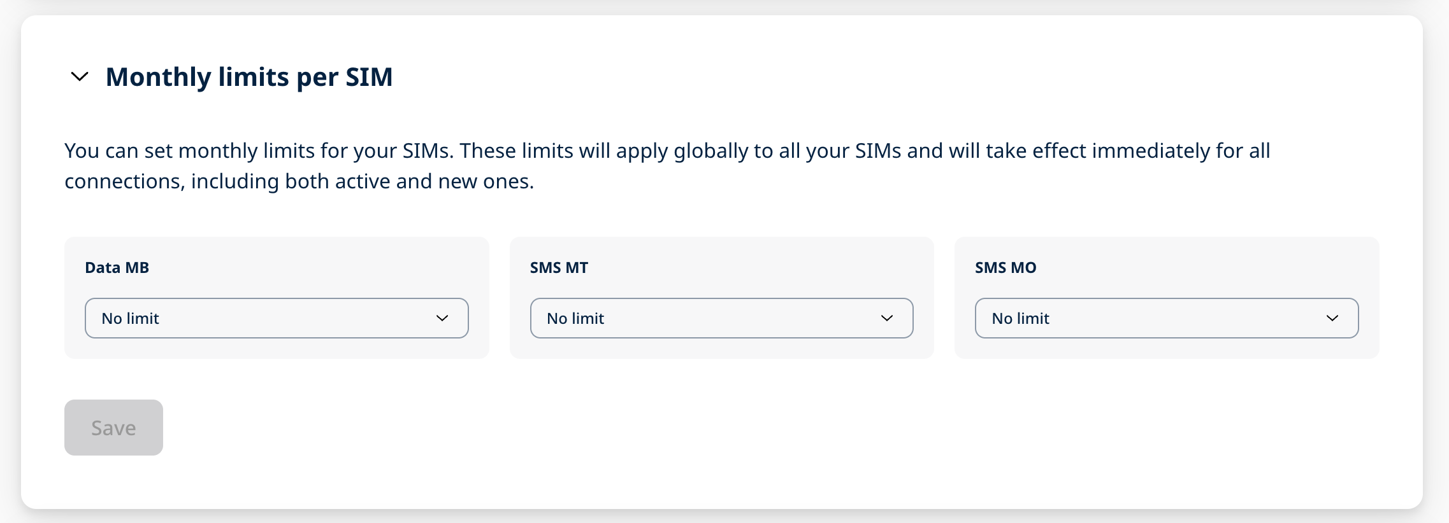This screenshot has width=1449, height=523.
Task: Click the 'No limit' text in the SMS MO field
Action: click(1020, 318)
